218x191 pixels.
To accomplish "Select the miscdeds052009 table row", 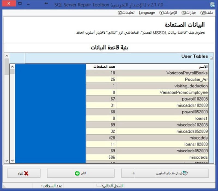I will (x=147, y=151).
